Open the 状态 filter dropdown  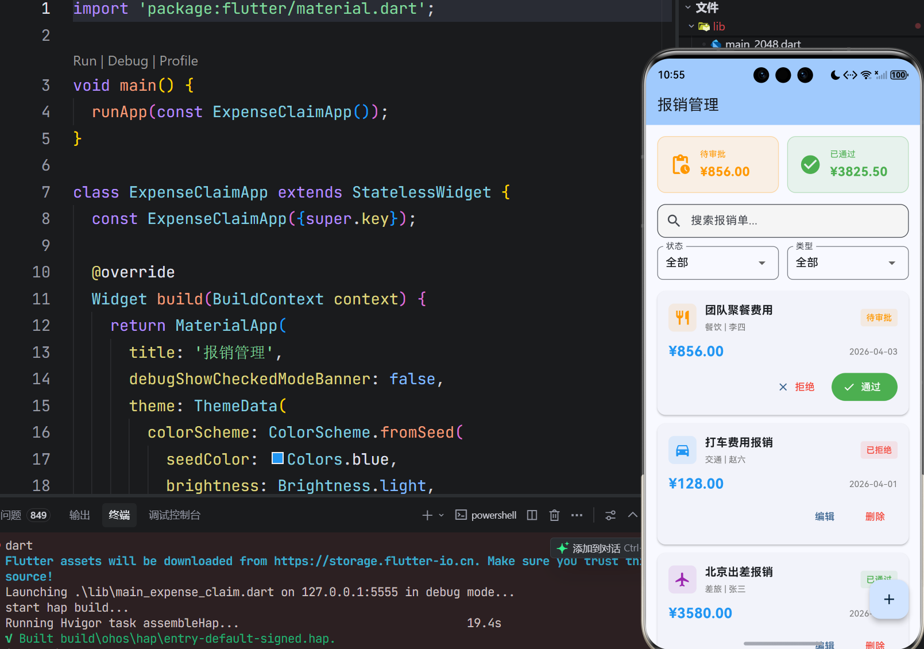(718, 263)
